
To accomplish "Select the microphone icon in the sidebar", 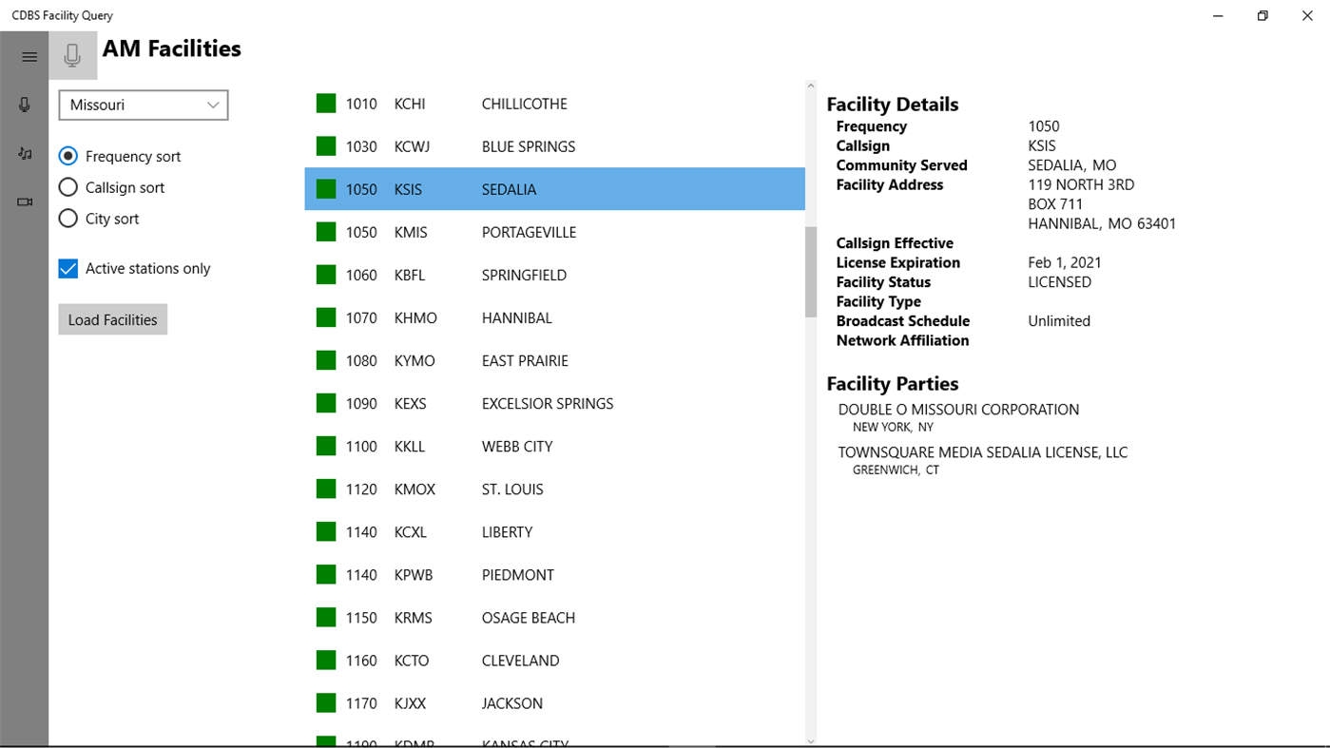I will tap(25, 105).
